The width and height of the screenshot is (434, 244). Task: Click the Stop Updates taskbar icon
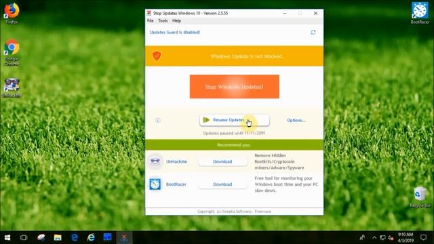tap(124, 237)
